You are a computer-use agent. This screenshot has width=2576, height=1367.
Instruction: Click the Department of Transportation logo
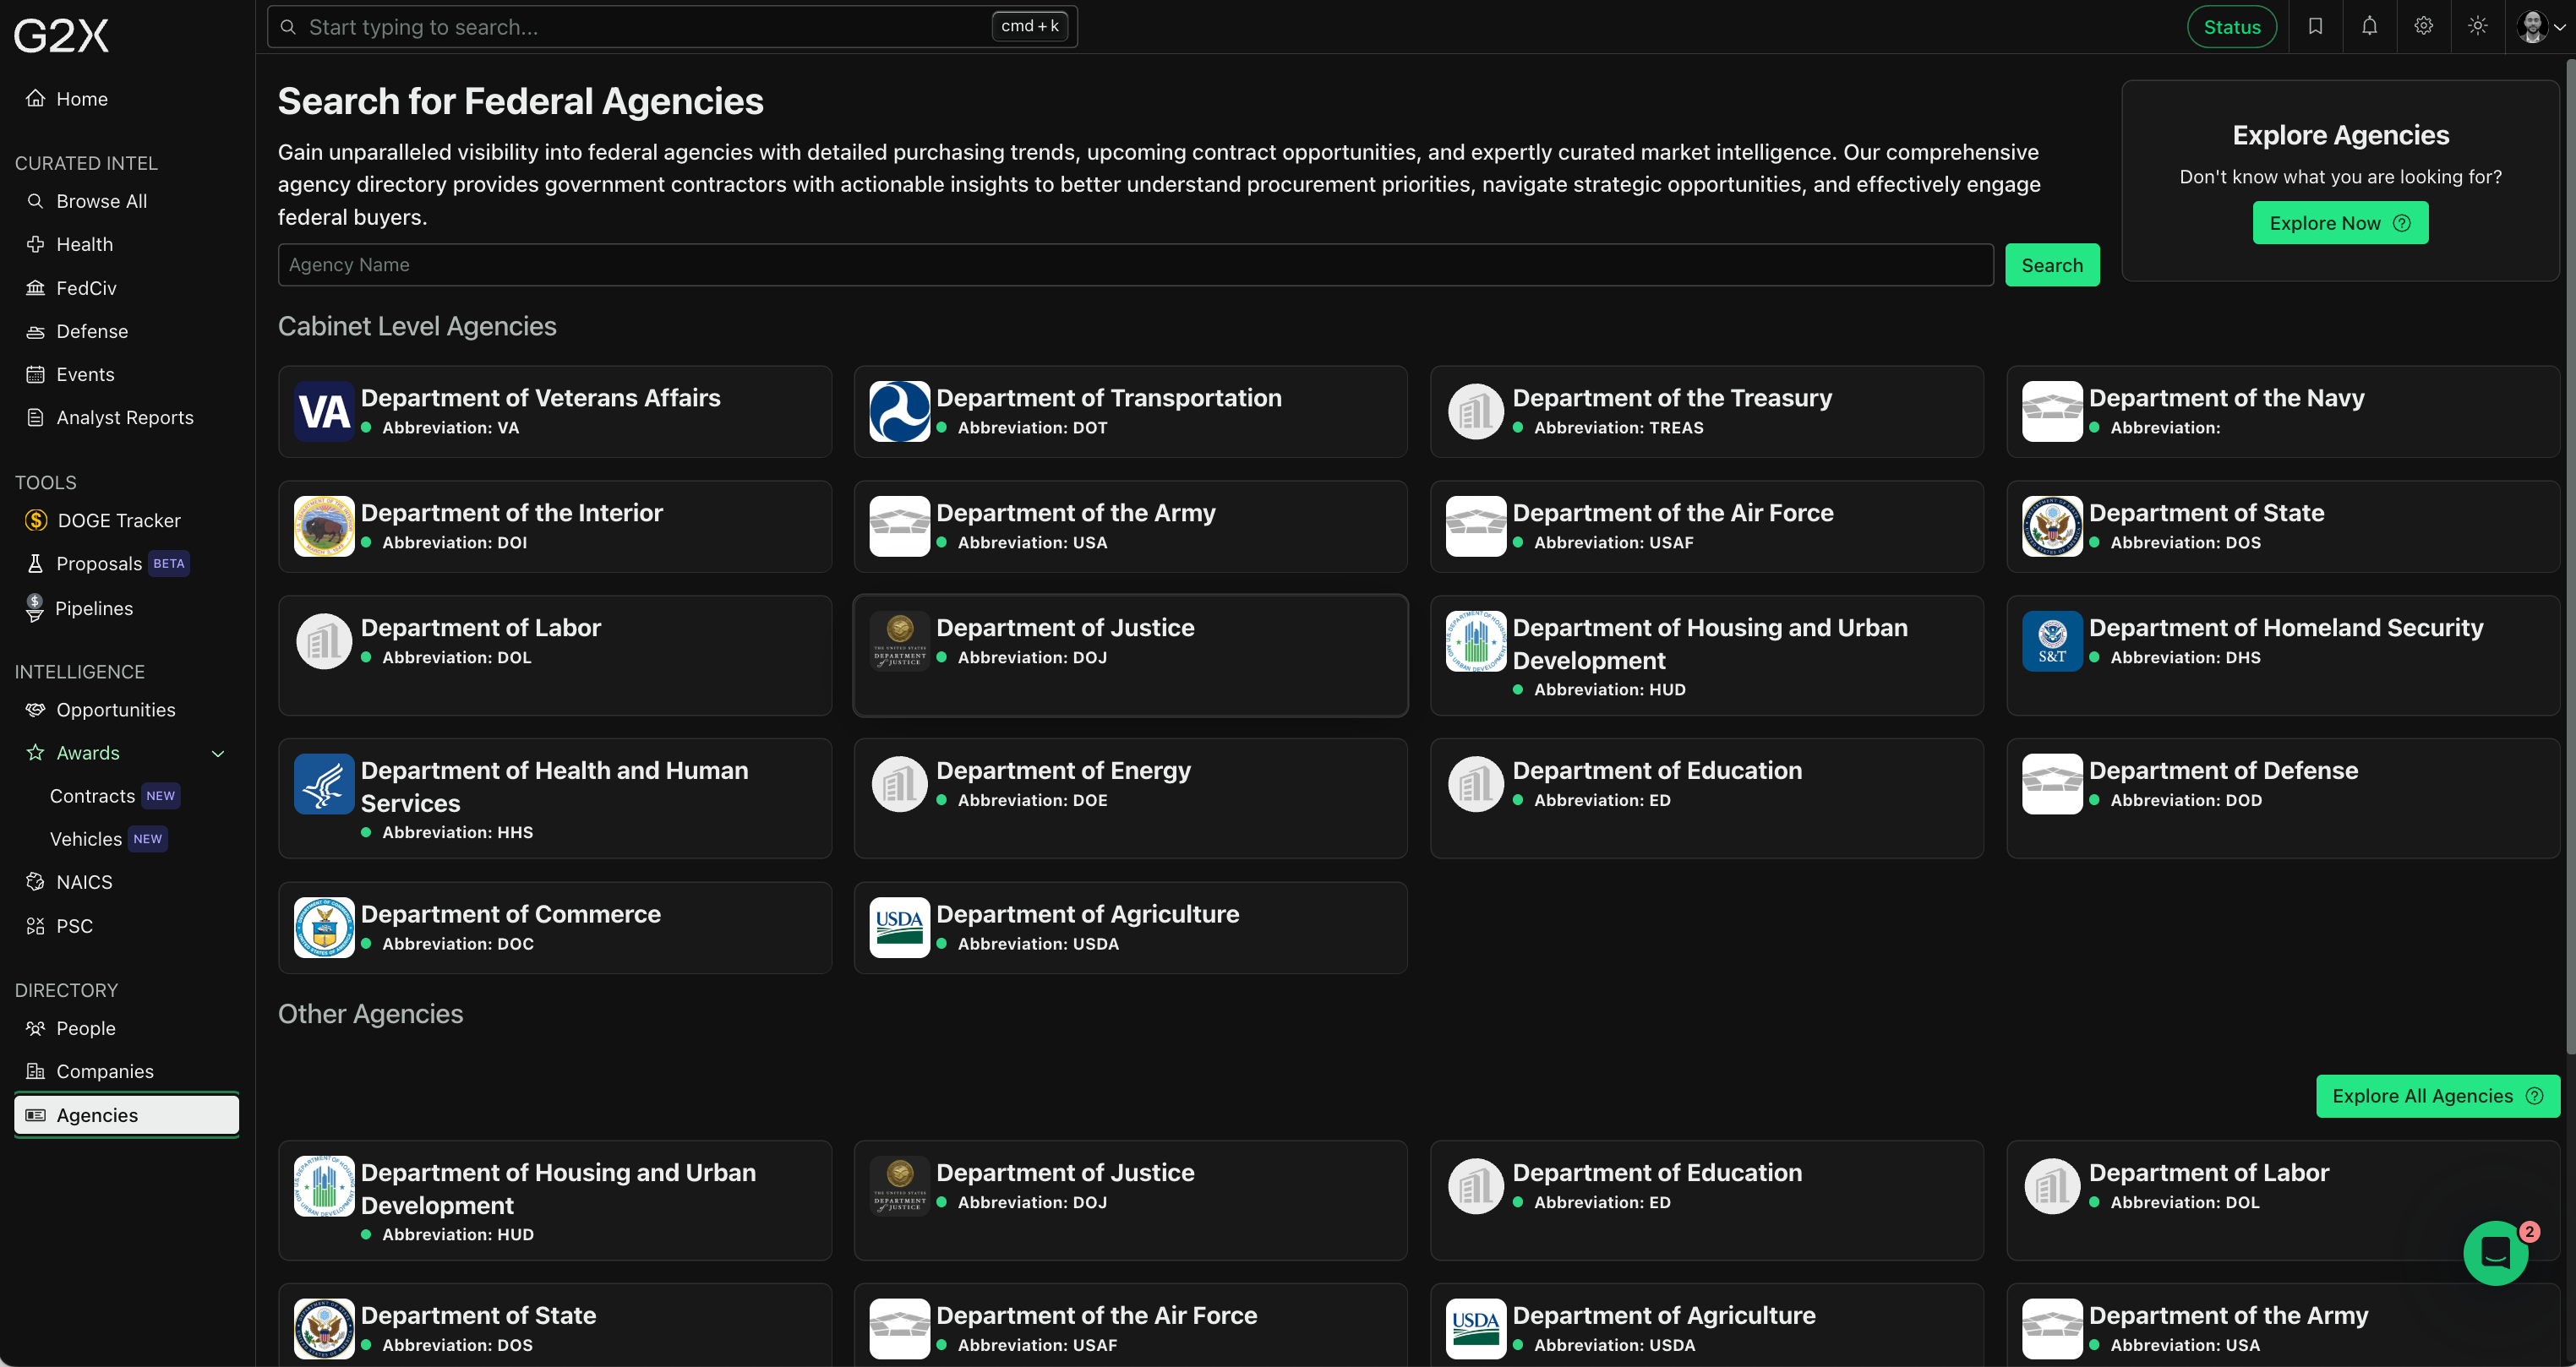(x=899, y=411)
